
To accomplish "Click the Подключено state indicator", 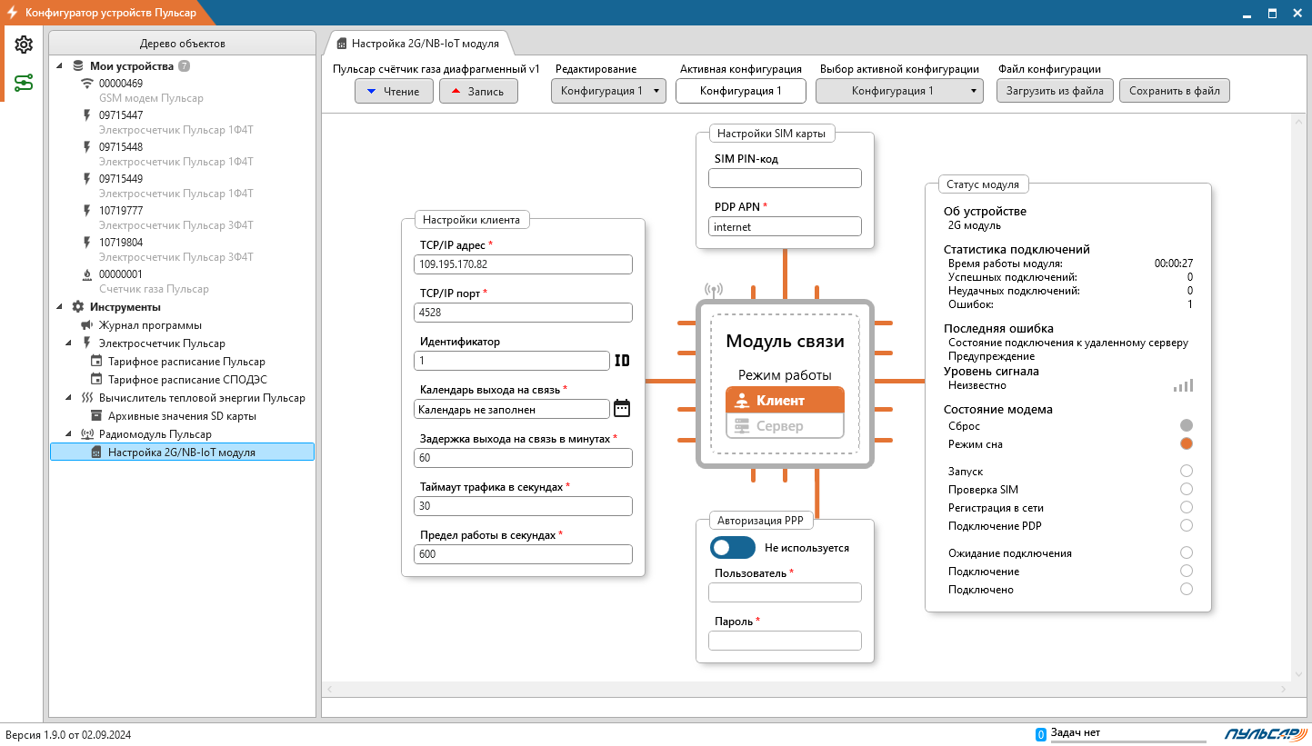I will (1186, 589).
